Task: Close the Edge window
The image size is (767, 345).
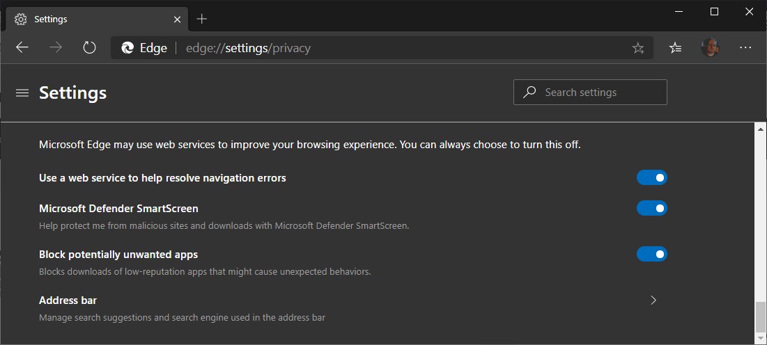Action: pos(749,12)
